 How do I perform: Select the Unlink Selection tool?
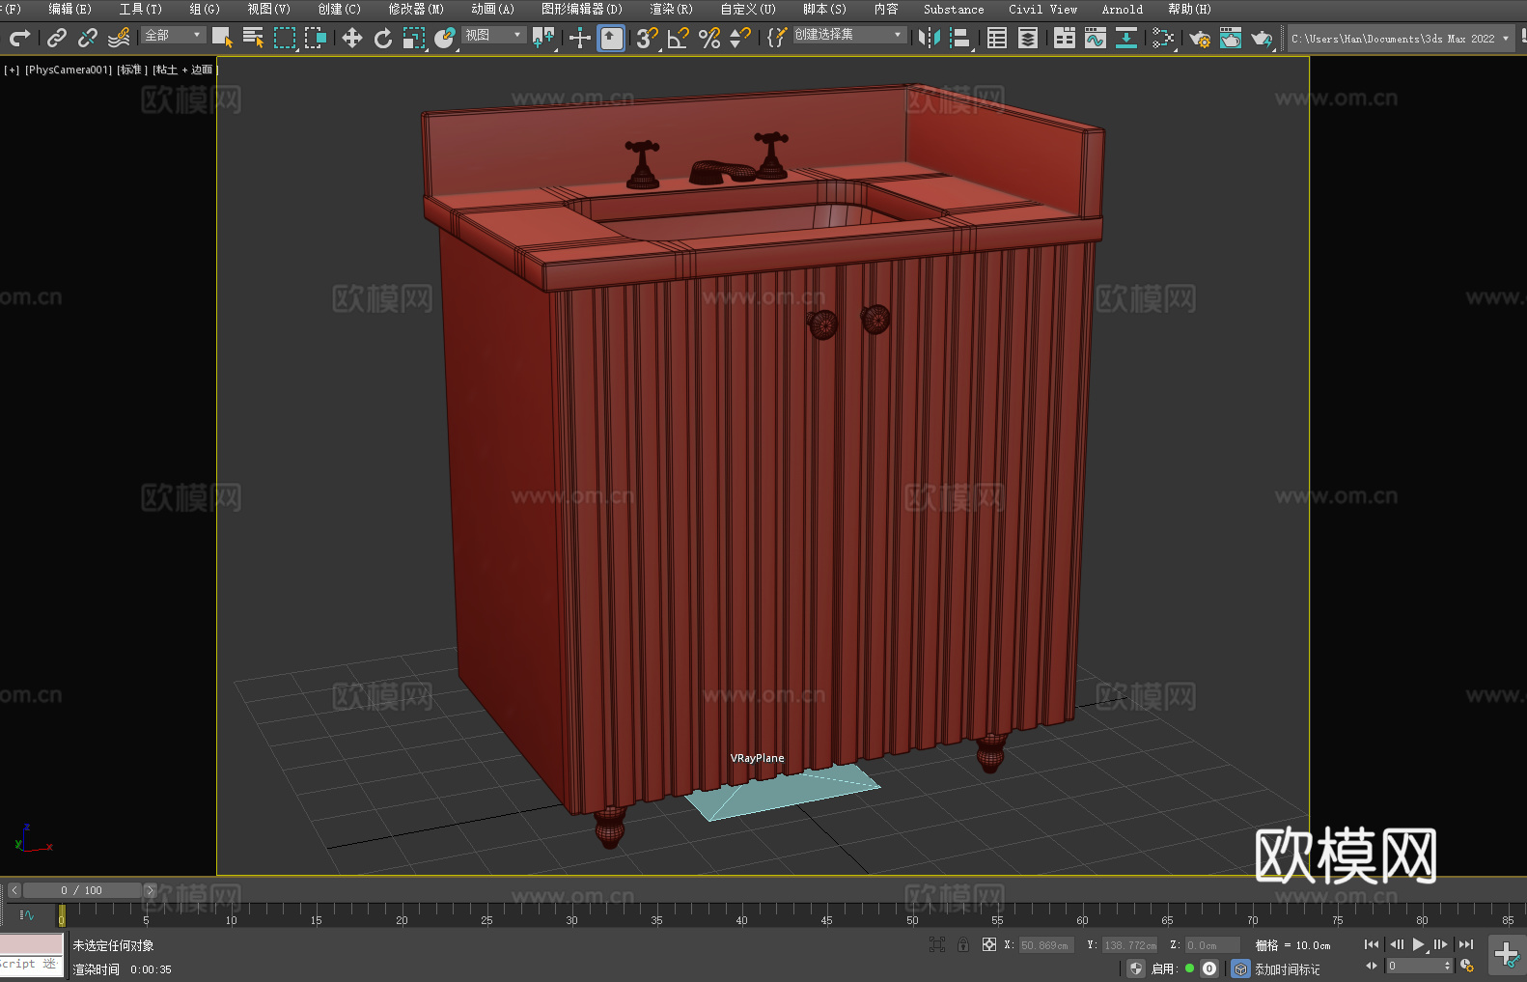click(x=88, y=38)
